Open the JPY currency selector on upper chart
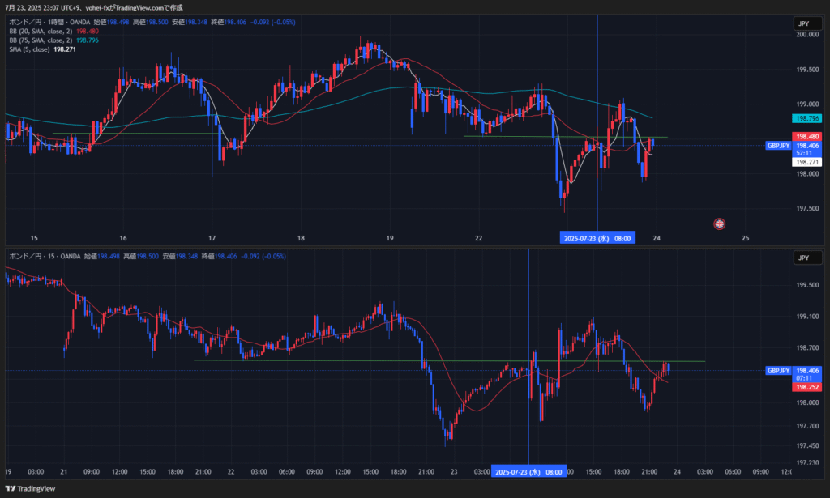The height and width of the screenshot is (498, 830). [x=803, y=24]
